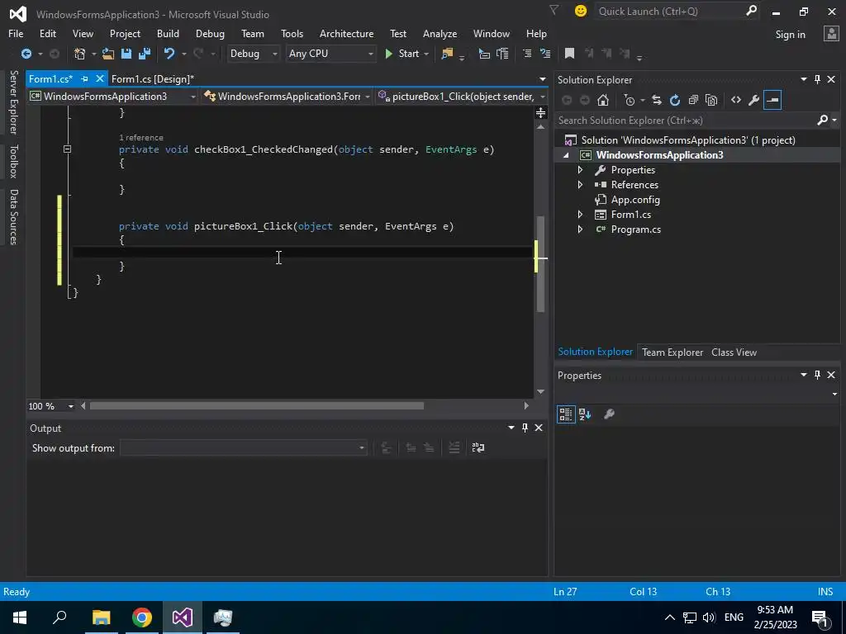Expand the Form1.cs node
The height and width of the screenshot is (634, 846).
coord(581,214)
